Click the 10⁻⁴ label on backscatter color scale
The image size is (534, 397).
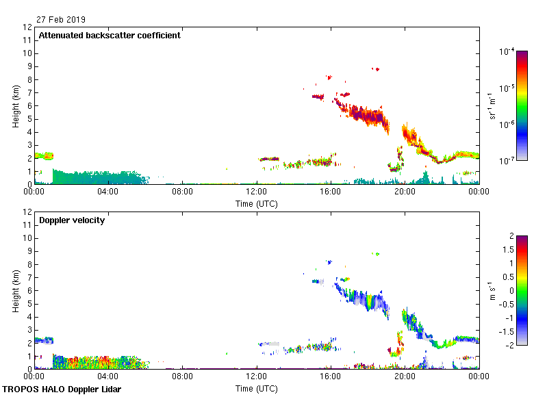tap(507, 52)
